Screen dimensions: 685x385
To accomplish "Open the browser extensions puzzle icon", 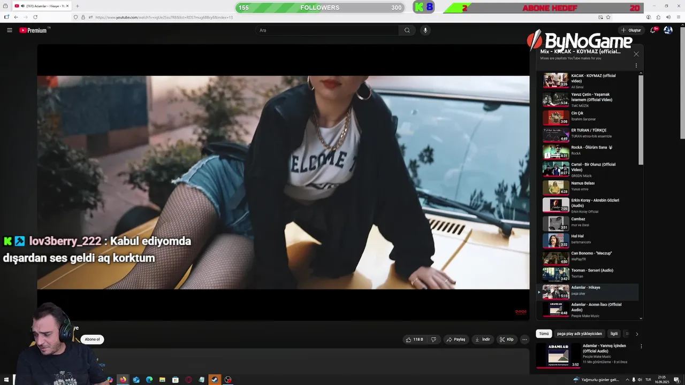I will click(658, 17).
